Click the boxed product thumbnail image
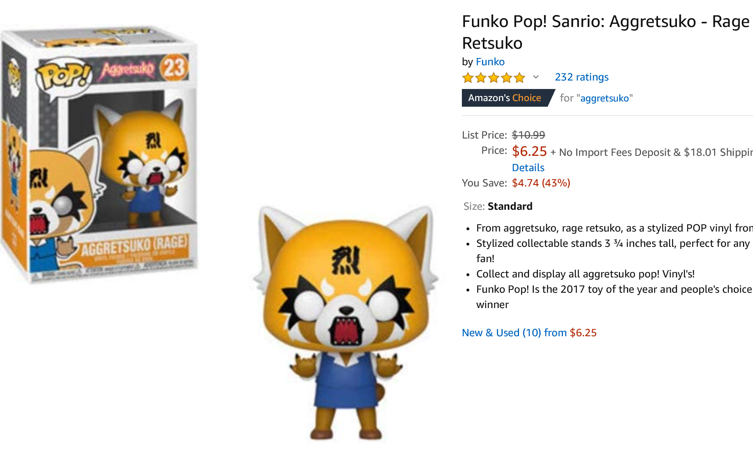The image size is (753, 453). tap(101, 153)
